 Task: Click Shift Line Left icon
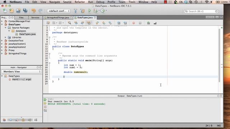(119, 23)
